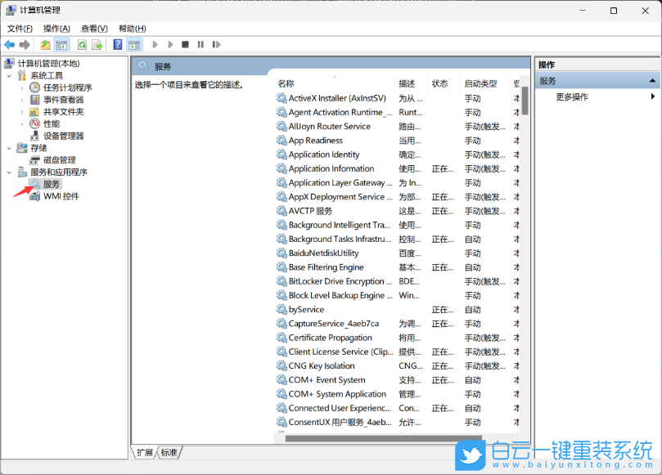
Task: Click the Pause Service icon
Action: point(200,45)
